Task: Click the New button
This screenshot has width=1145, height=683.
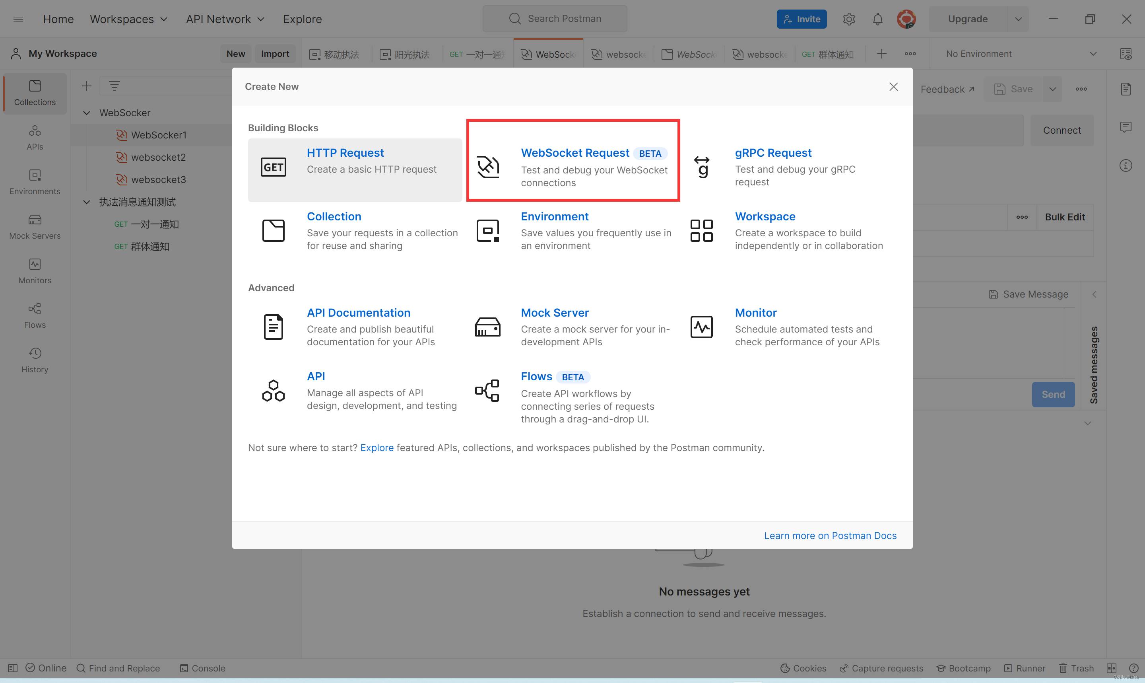Action: tap(235, 54)
